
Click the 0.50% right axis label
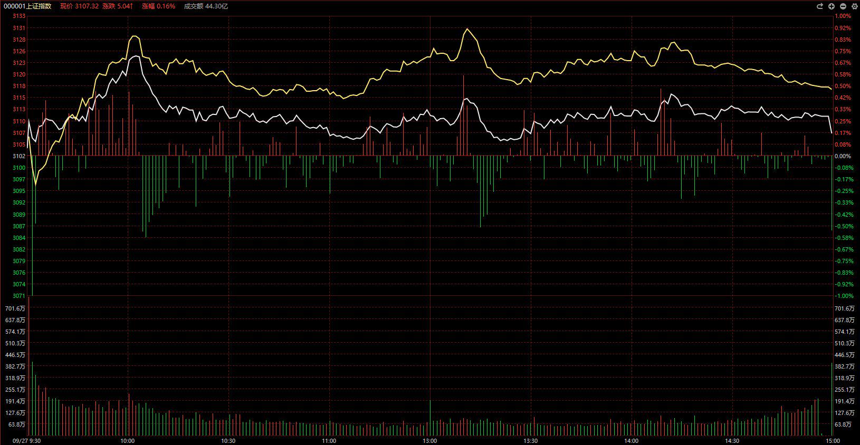click(843, 86)
